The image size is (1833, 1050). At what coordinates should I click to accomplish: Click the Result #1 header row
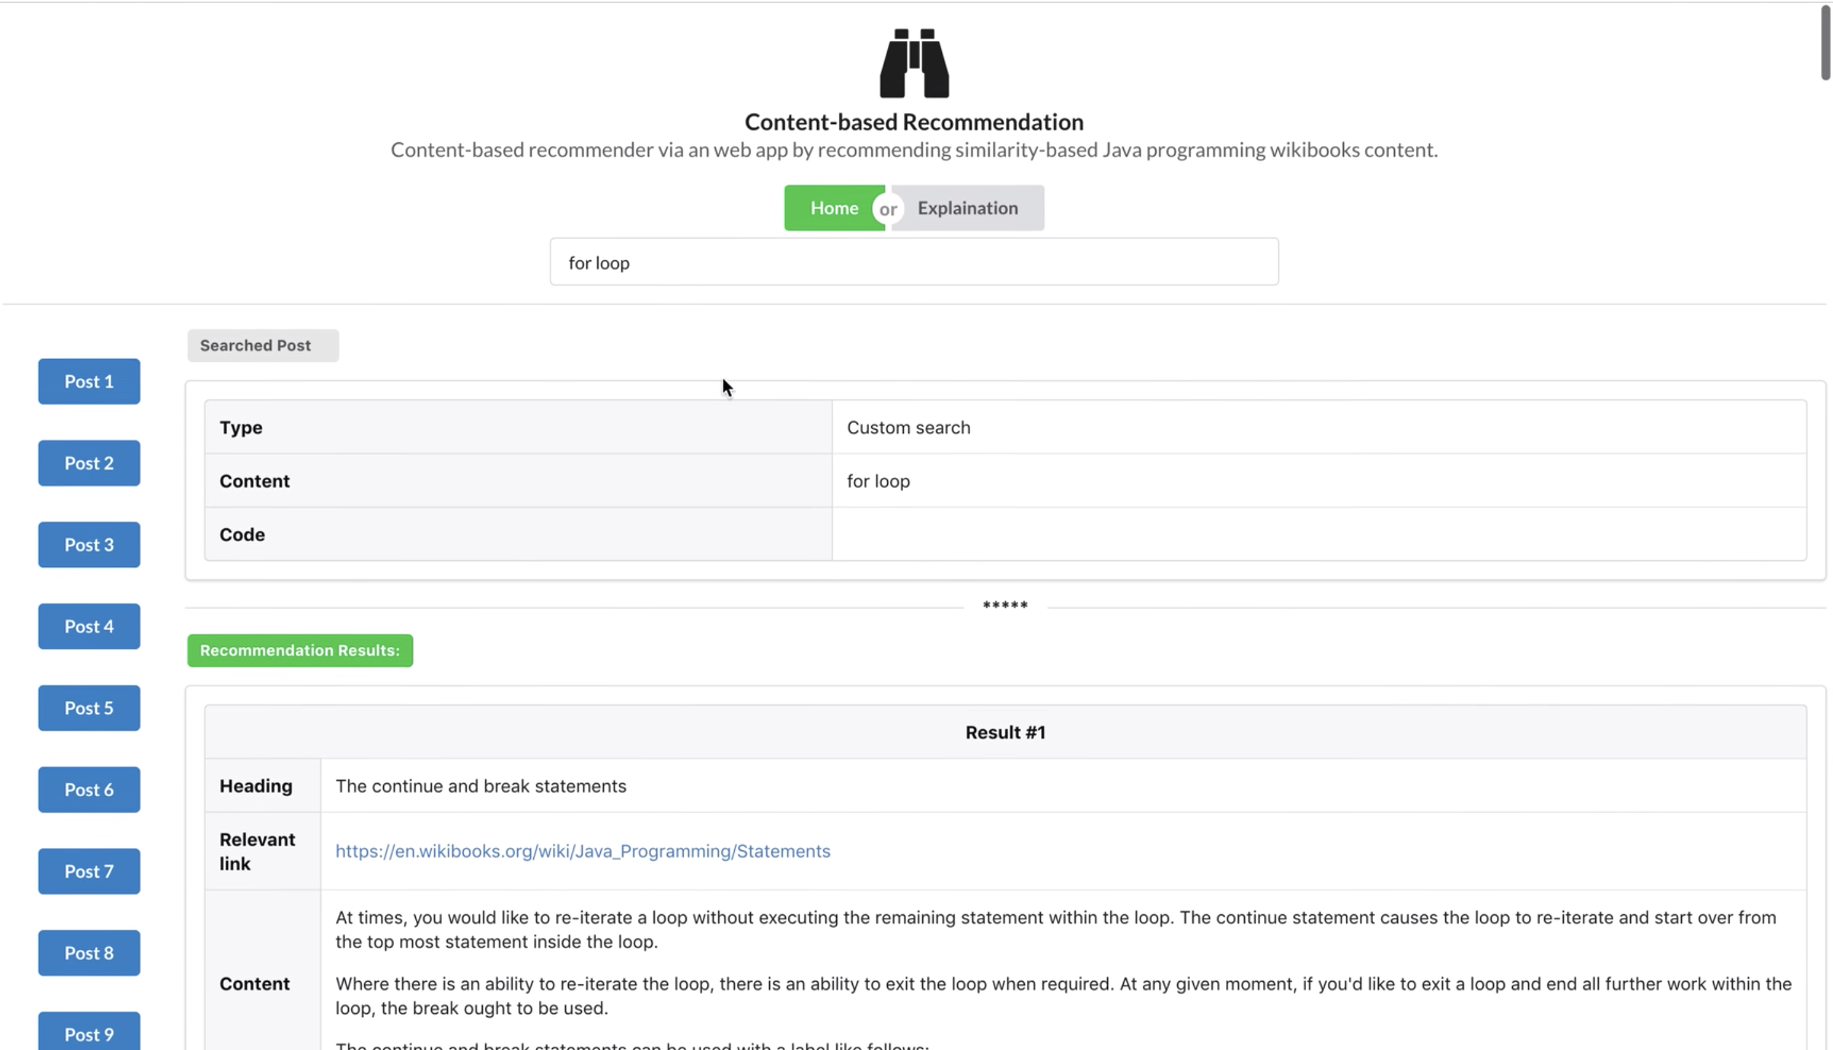(1005, 732)
